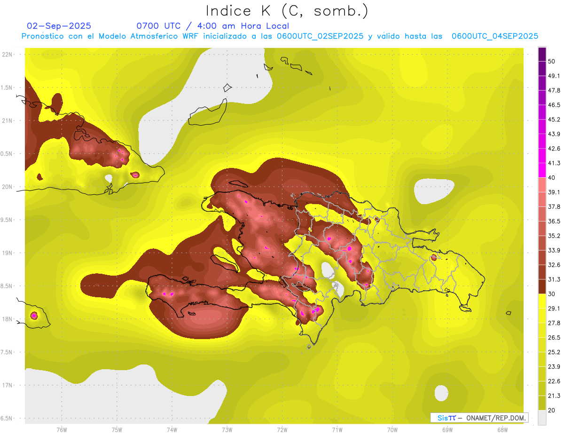564x436 pixels.
Task: Click the colorbar value "25.2"
Action: 554,352
